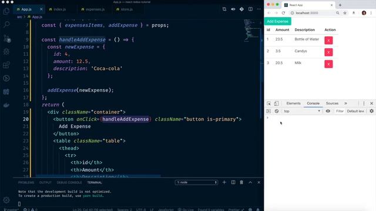Open the Default levels dropdown
The image size is (376, 211).
point(355,111)
